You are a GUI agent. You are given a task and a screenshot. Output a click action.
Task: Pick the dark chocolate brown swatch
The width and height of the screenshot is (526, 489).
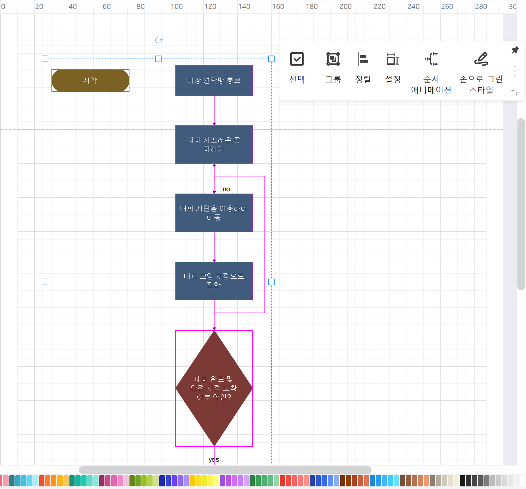pos(342,480)
